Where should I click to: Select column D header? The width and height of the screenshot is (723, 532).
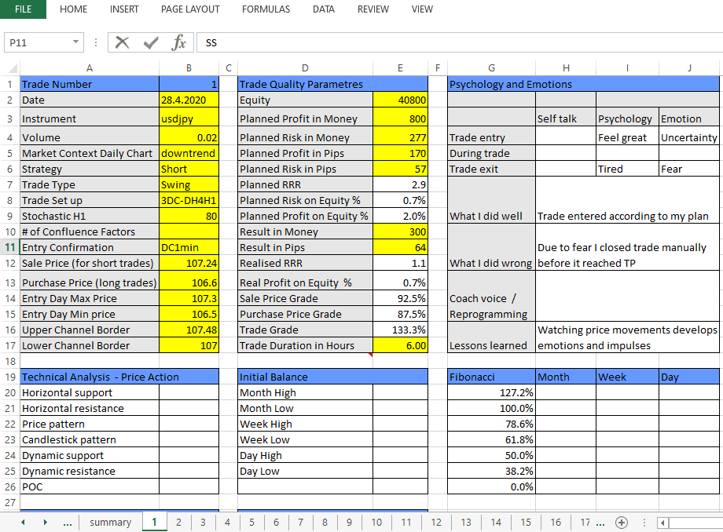(x=305, y=68)
